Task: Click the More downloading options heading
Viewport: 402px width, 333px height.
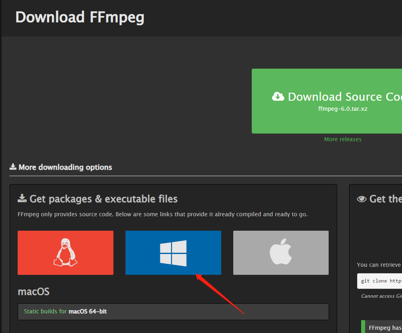Action: [65, 167]
